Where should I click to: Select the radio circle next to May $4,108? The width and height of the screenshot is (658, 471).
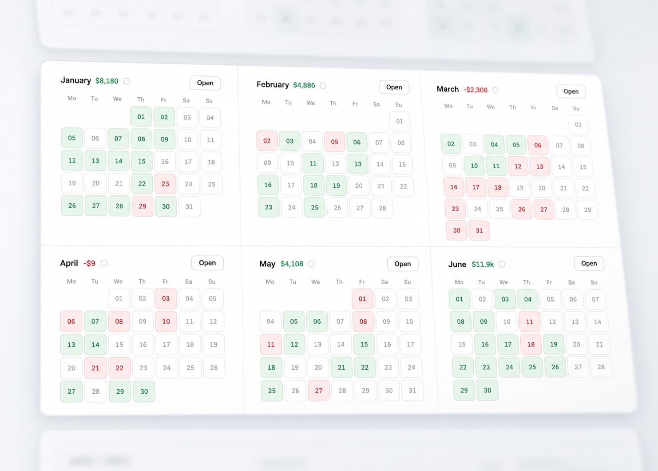pyautogui.click(x=311, y=264)
